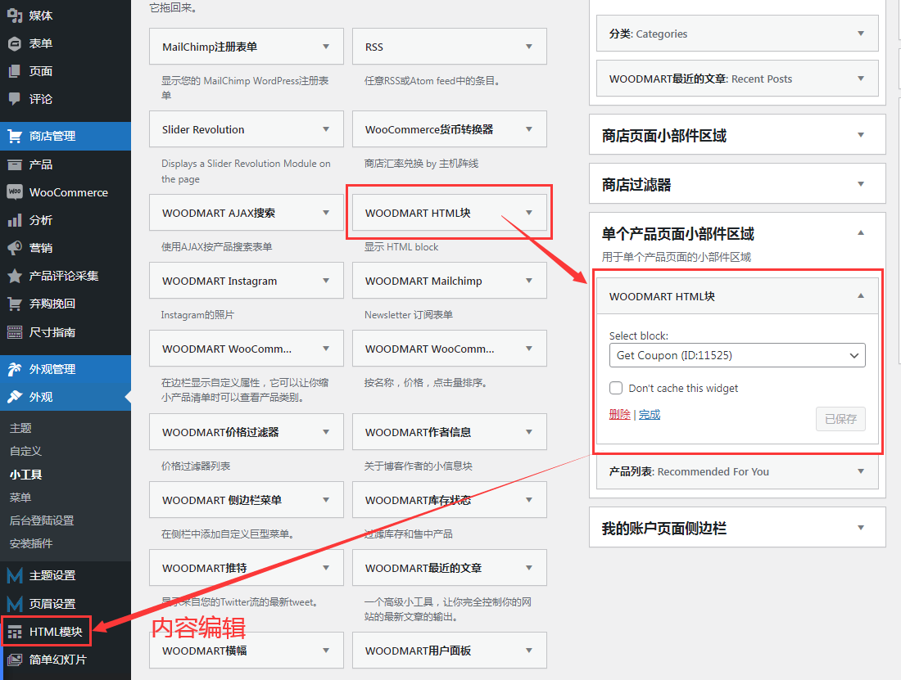Image resolution: width=901 pixels, height=680 pixels.
Task: Click the 外观管理 paintbrush icon
Action: click(15, 369)
